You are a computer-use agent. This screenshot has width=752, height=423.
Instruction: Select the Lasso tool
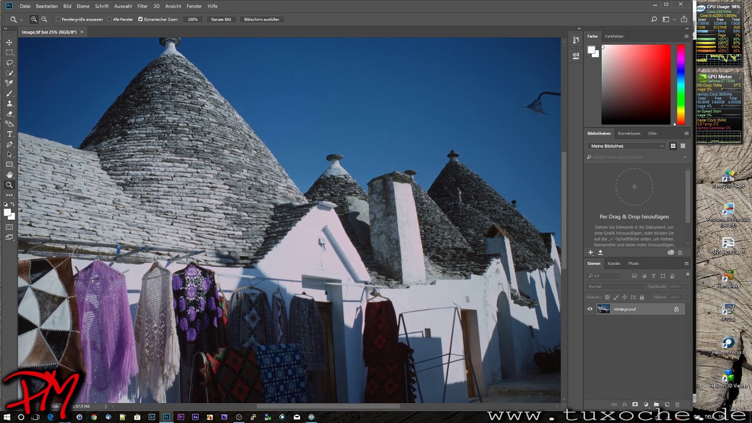pyautogui.click(x=9, y=62)
